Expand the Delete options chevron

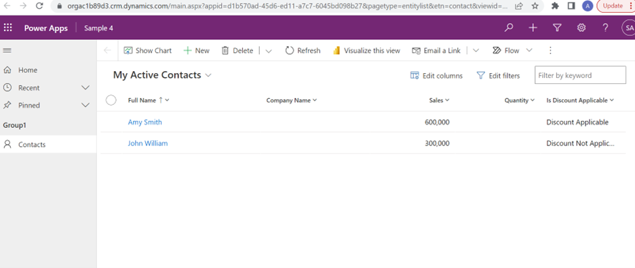click(269, 51)
